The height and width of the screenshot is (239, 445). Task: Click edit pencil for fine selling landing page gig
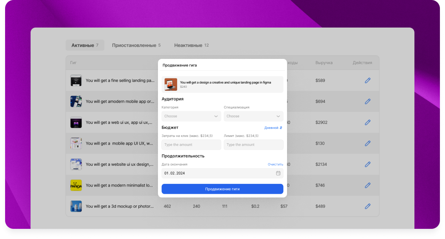point(368,81)
